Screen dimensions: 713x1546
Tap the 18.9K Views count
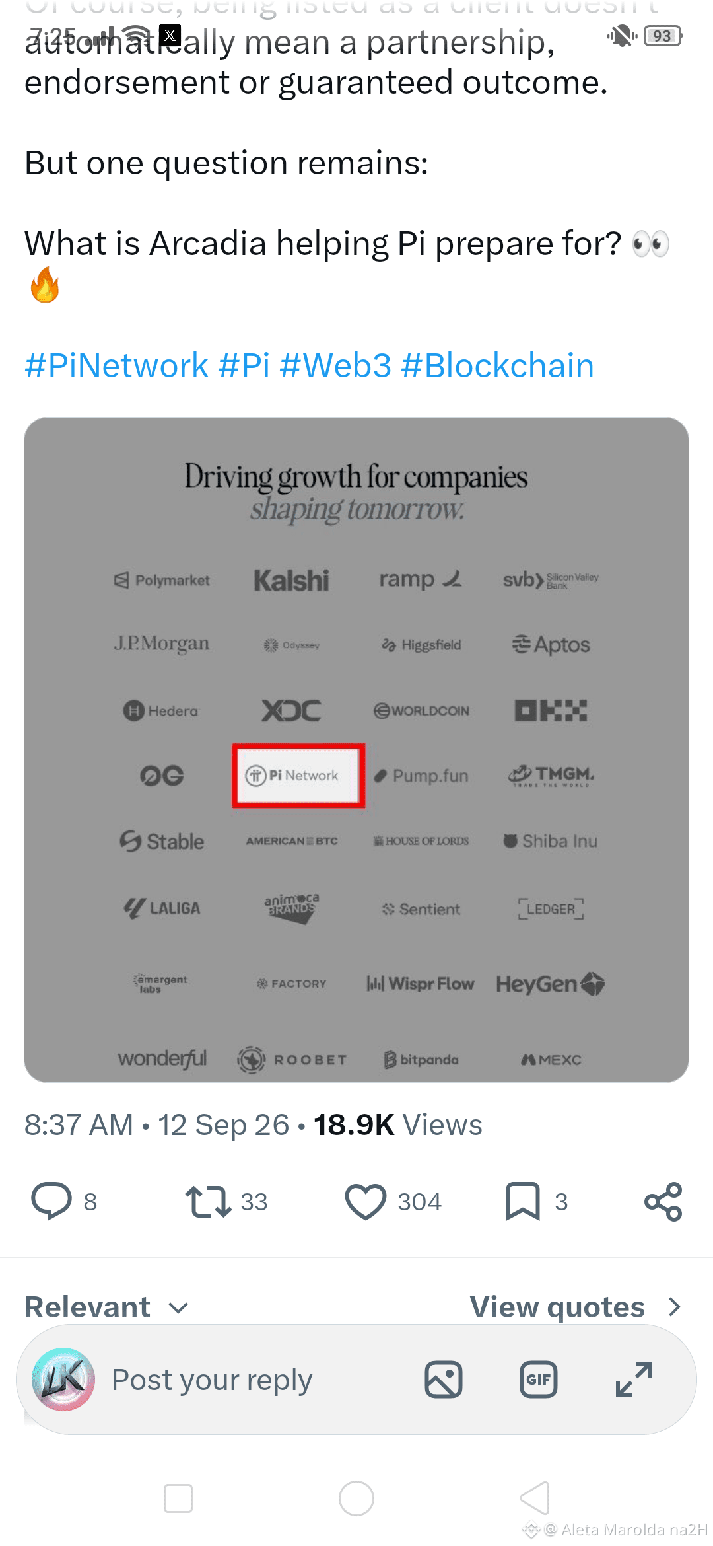tap(398, 1124)
